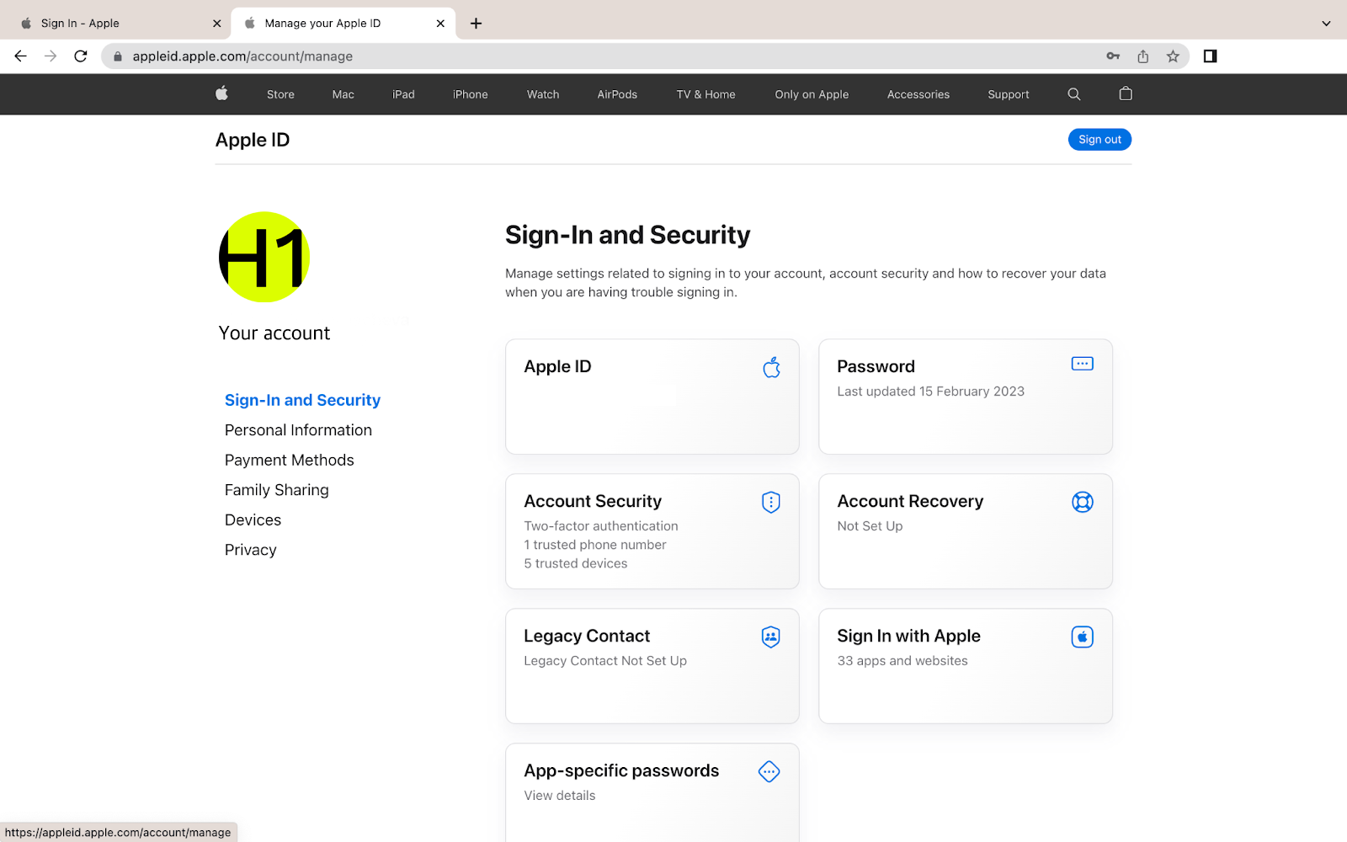Open the Apple ID card title
Screen dimensions: 1347x842
point(557,366)
